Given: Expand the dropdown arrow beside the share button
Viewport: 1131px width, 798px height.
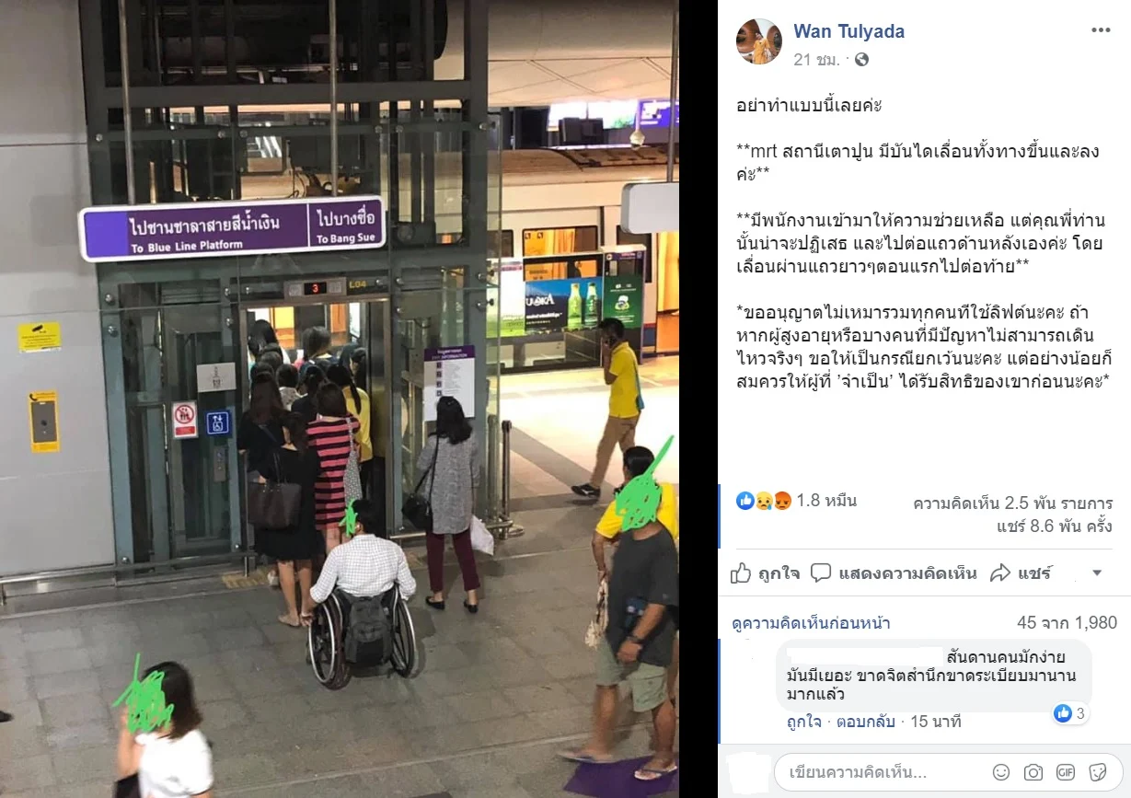Looking at the screenshot, I should pyautogui.click(x=1096, y=573).
